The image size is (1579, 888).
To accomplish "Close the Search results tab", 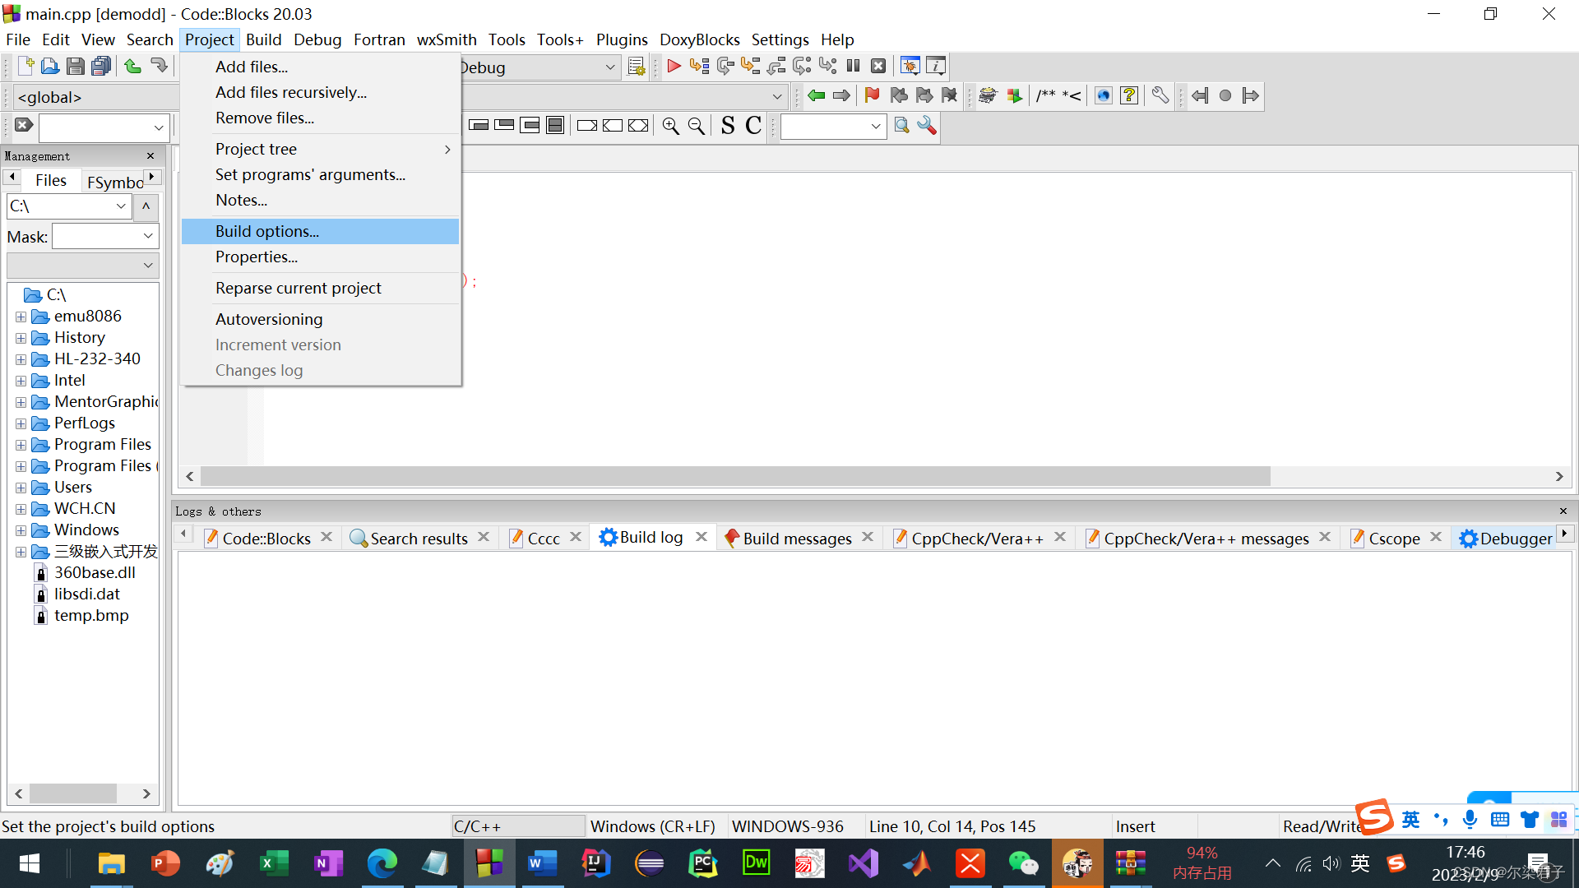I will [484, 536].
